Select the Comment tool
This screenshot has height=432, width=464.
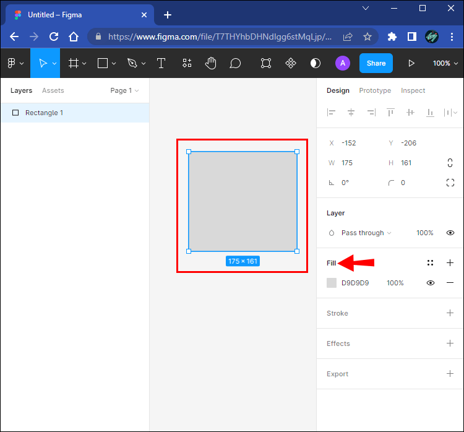pyautogui.click(x=235, y=63)
